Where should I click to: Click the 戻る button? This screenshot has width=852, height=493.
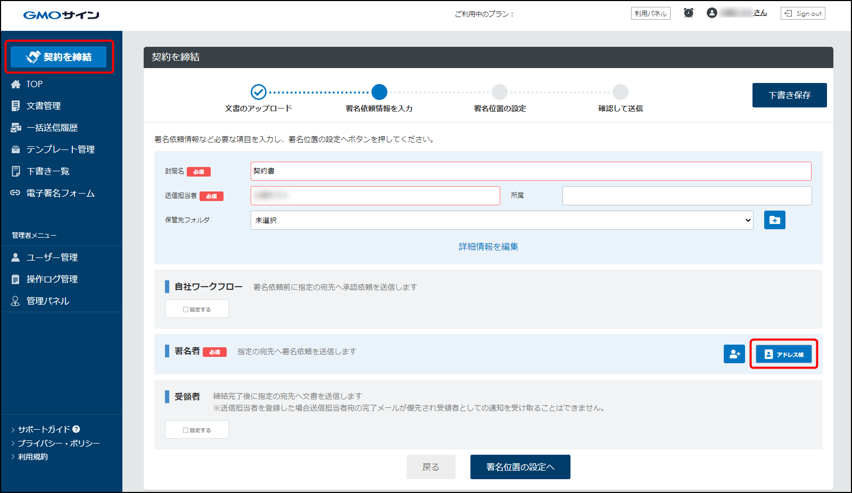431,467
